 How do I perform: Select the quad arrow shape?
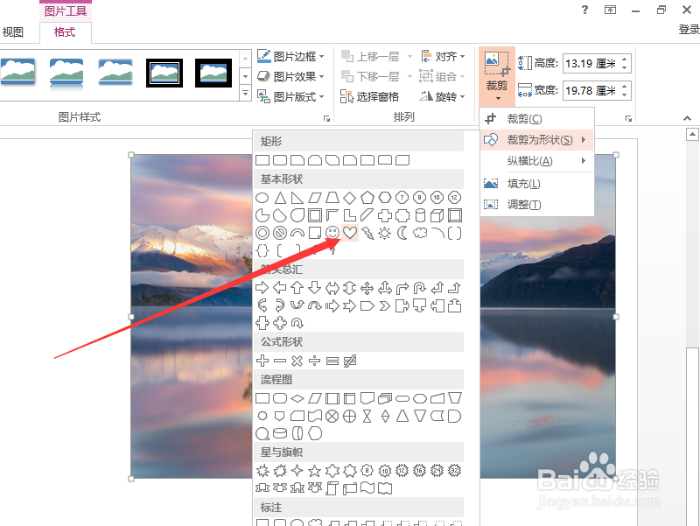[367, 288]
